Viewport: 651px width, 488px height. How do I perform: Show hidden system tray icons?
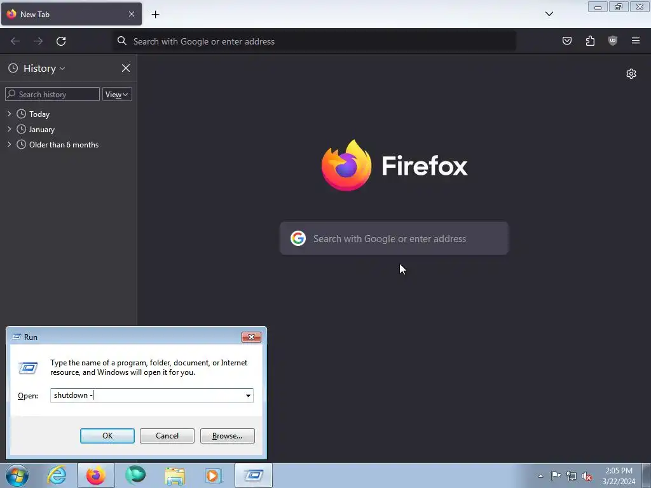pyautogui.click(x=540, y=476)
